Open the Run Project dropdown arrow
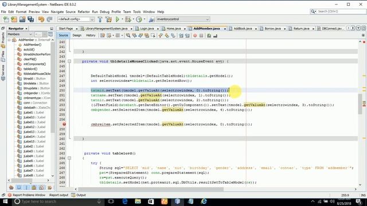This screenshot has width=367, height=206. coord(122,19)
